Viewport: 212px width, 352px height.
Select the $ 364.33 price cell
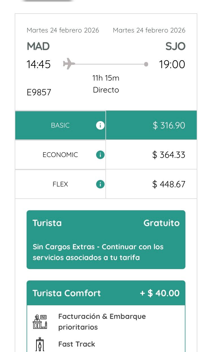click(169, 155)
